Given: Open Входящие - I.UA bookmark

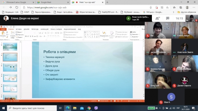Looking at the screenshot, I should point(10,12).
